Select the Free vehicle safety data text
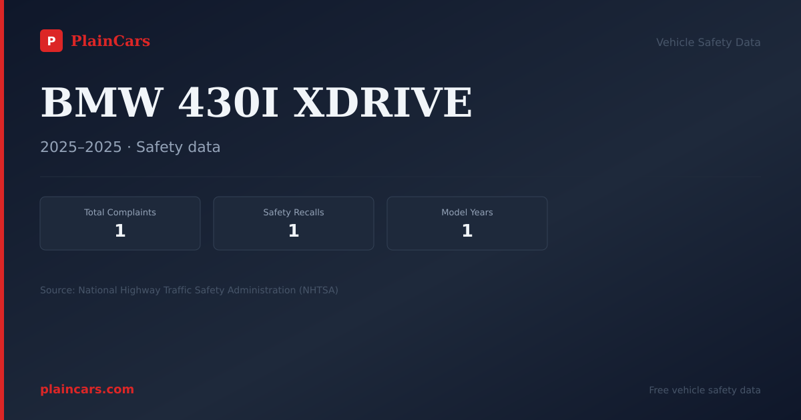801x420 pixels. tap(705, 390)
